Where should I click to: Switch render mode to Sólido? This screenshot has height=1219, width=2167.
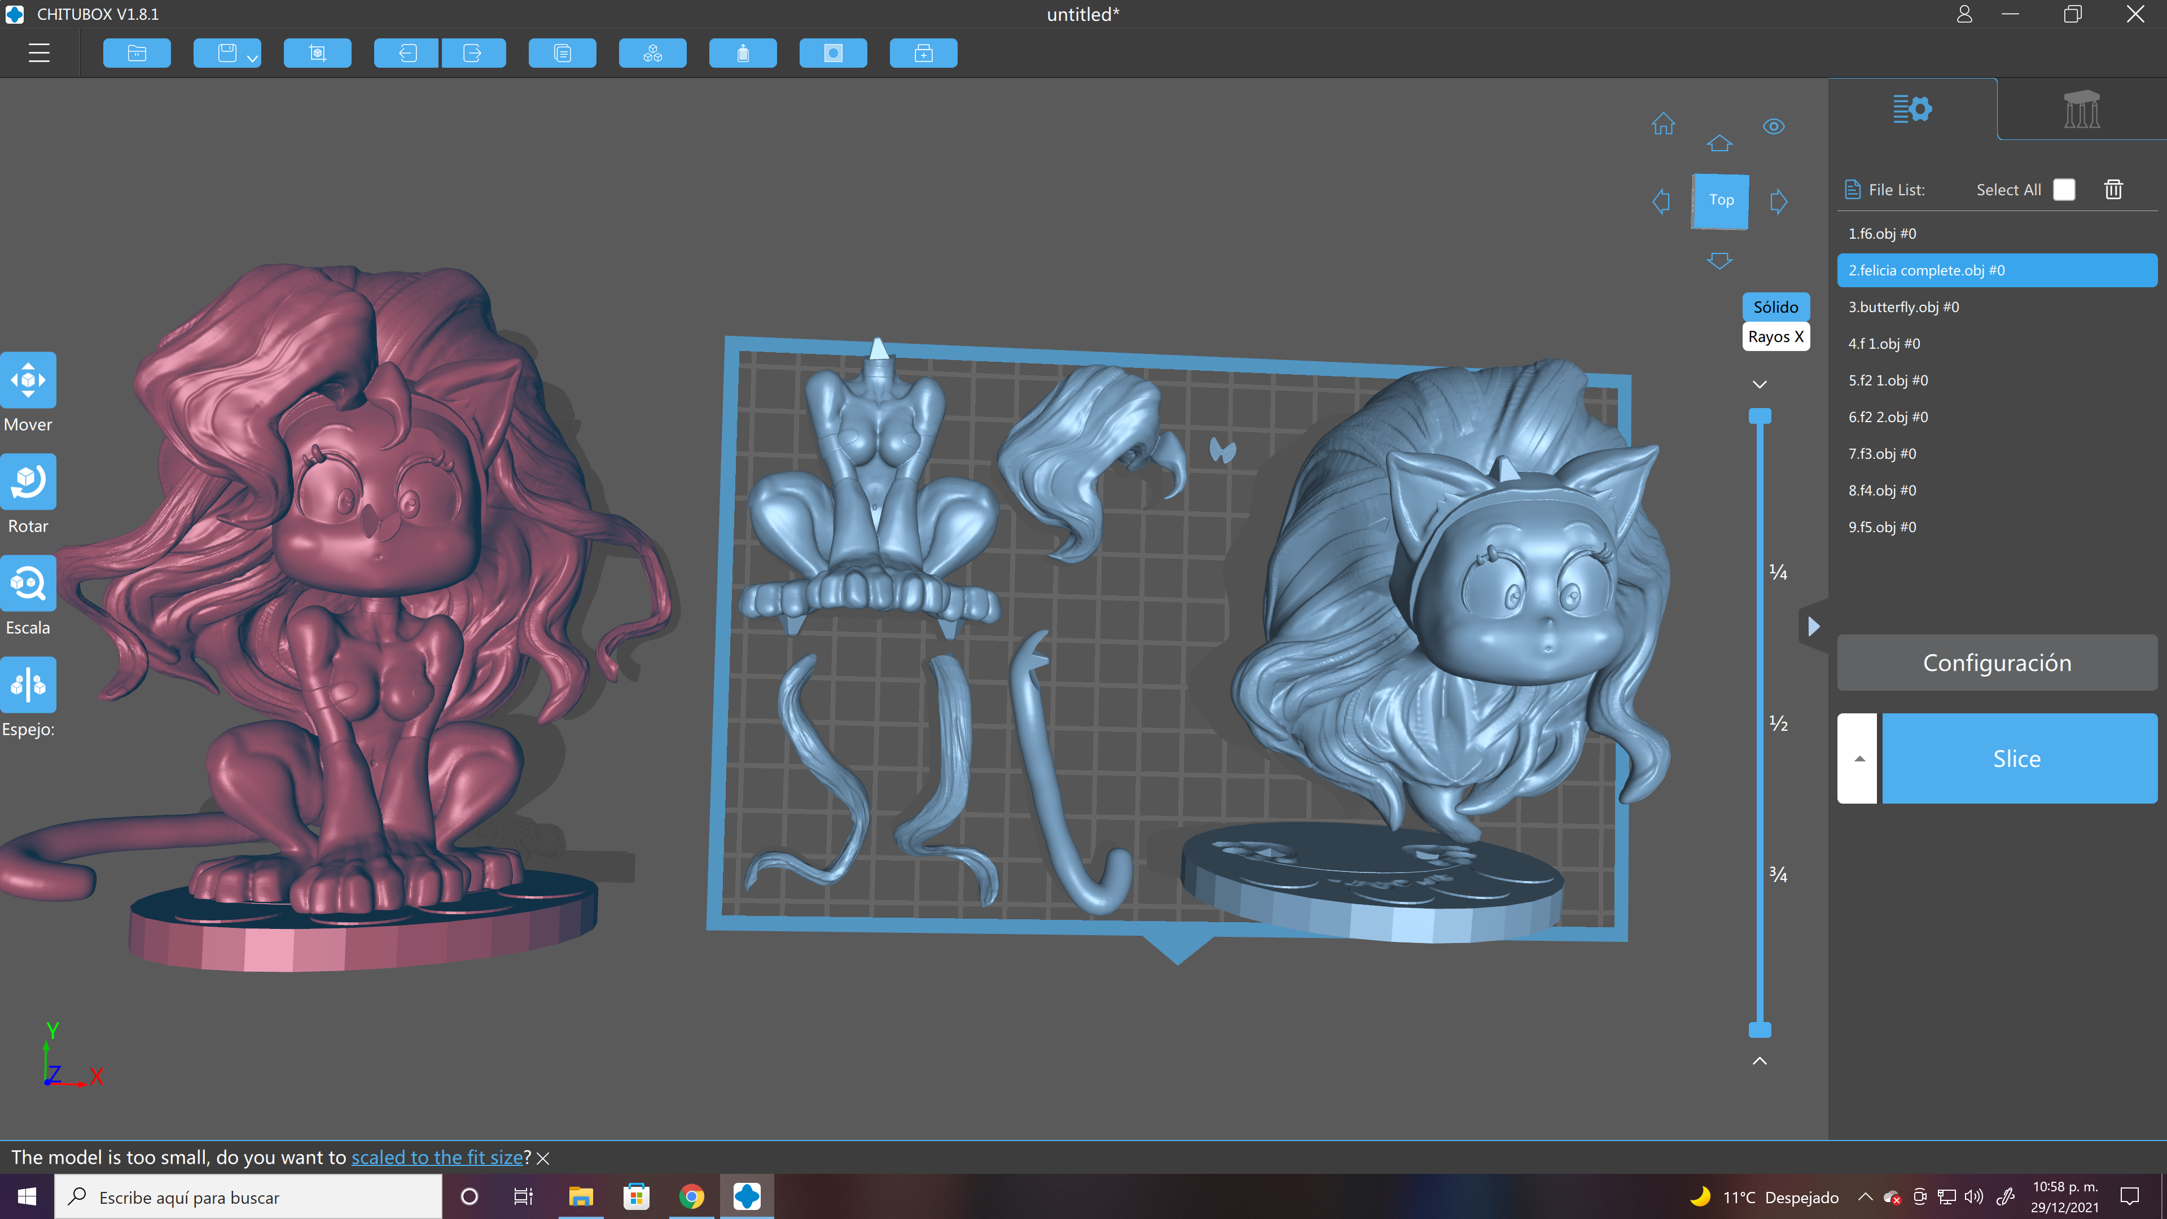click(x=1776, y=307)
